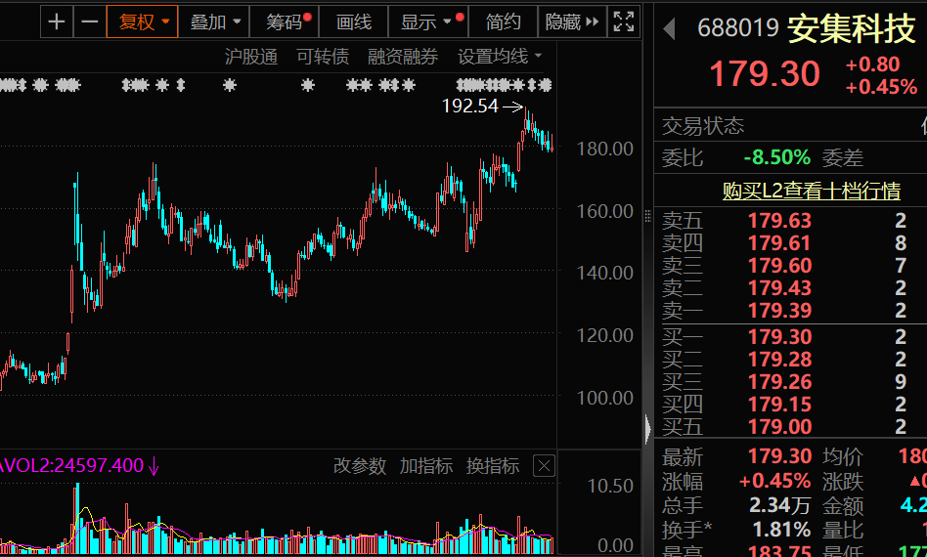Click the event marker at the far right of the marker row
Image resolution: width=927 pixels, height=557 pixels.
[545, 85]
